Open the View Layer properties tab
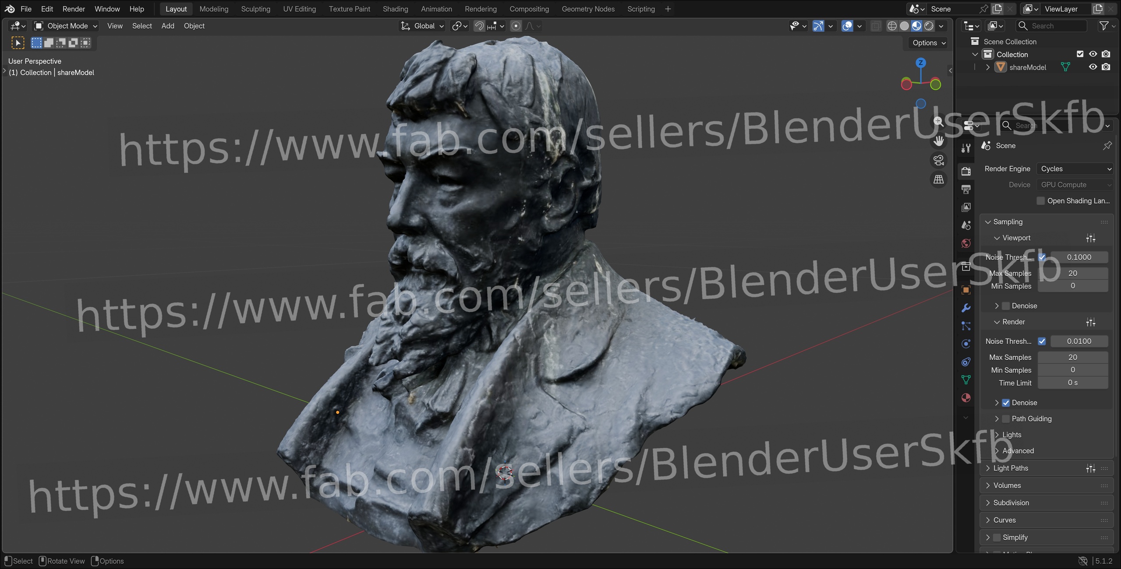Image resolution: width=1121 pixels, height=569 pixels. pyautogui.click(x=966, y=207)
